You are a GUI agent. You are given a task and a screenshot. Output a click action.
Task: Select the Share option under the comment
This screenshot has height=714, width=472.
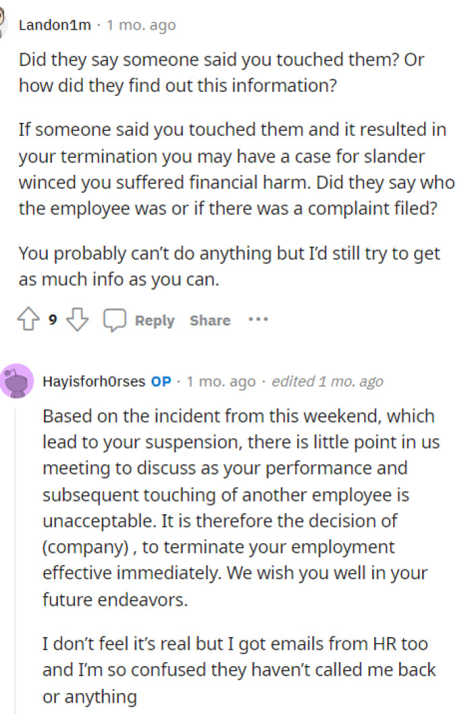(x=209, y=321)
